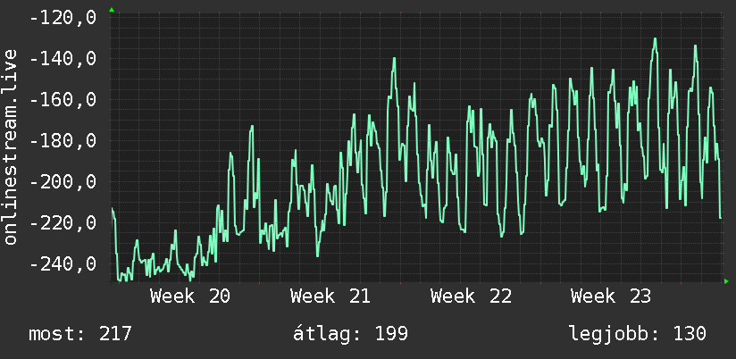Click the green arrow atop the y-axis
The width and height of the screenshot is (736, 359).
pyautogui.click(x=112, y=10)
